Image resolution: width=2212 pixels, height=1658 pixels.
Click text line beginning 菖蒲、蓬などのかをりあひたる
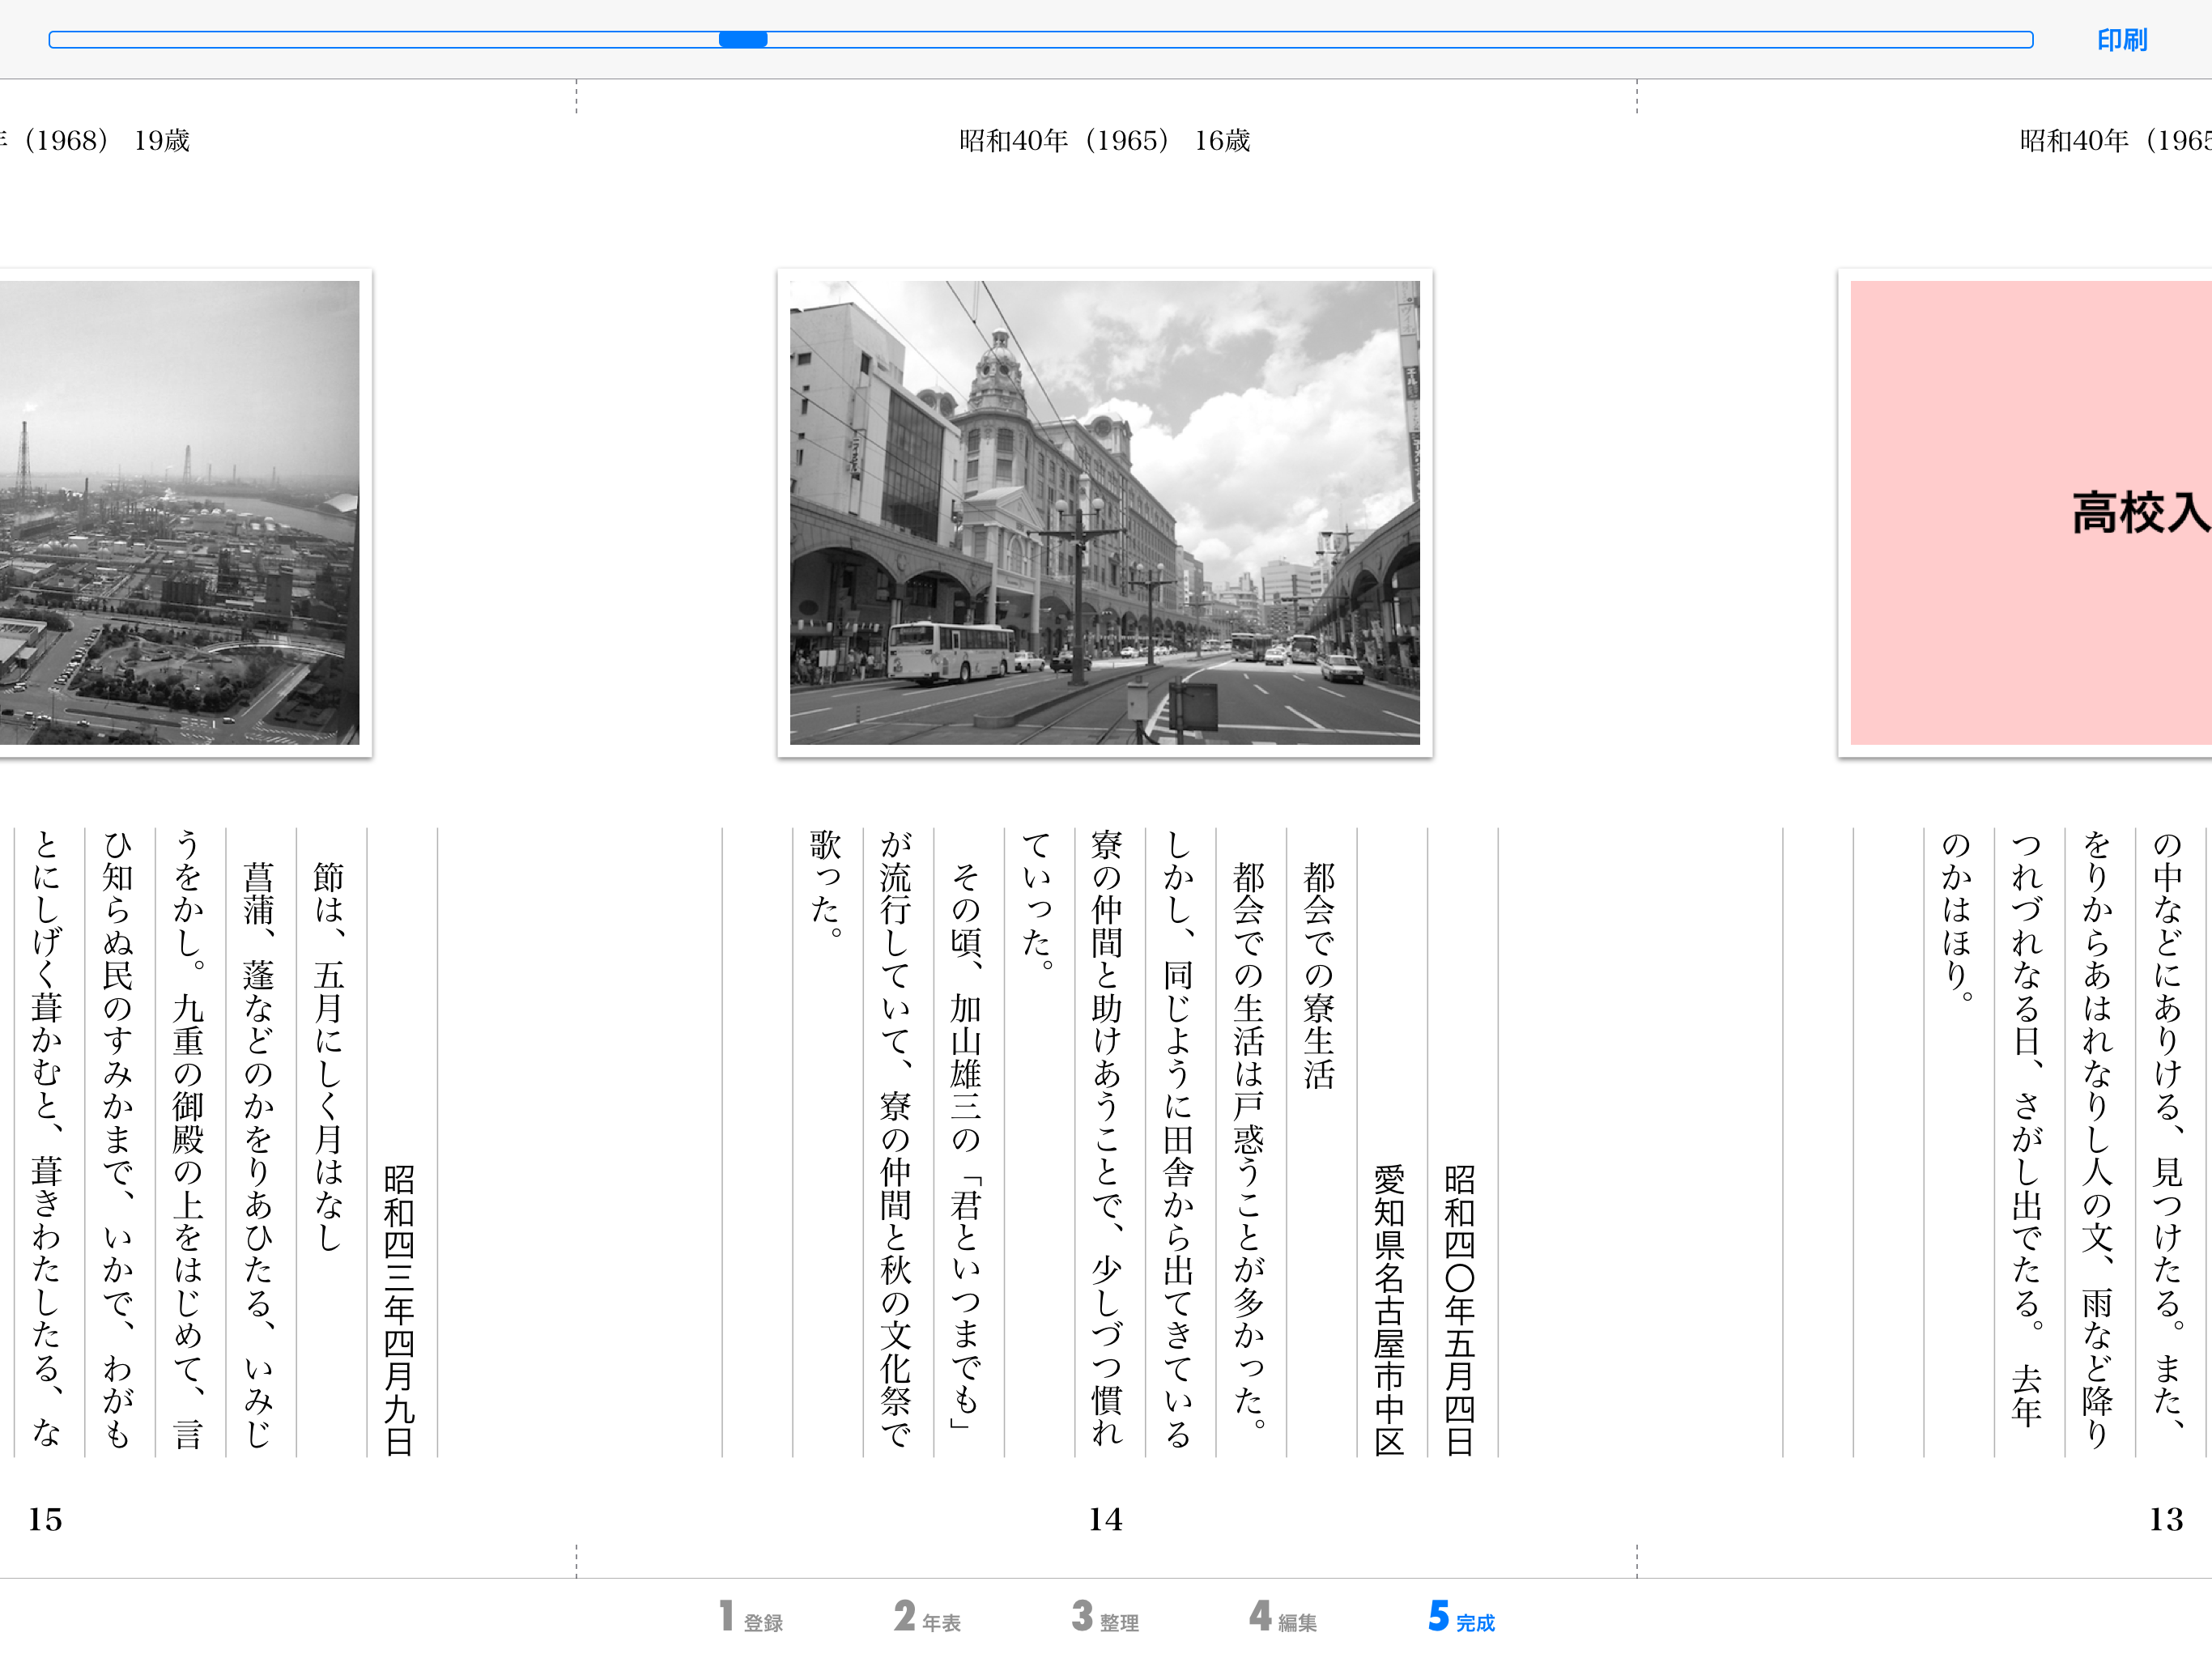(x=259, y=1155)
